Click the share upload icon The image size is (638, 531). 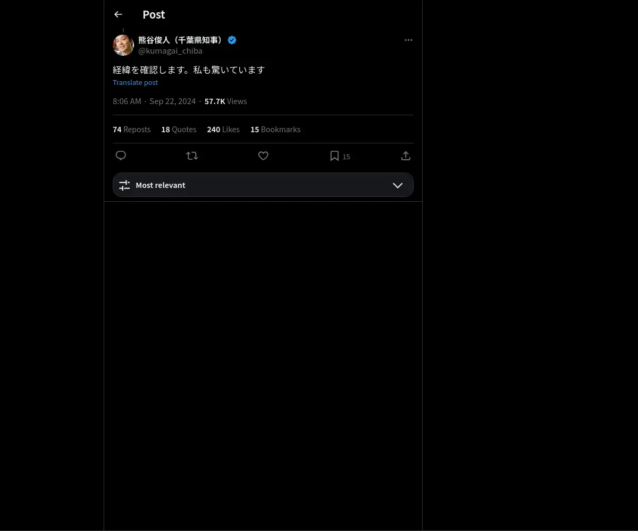click(x=406, y=156)
